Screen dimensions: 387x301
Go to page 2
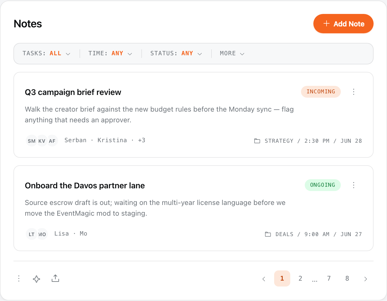(300, 278)
